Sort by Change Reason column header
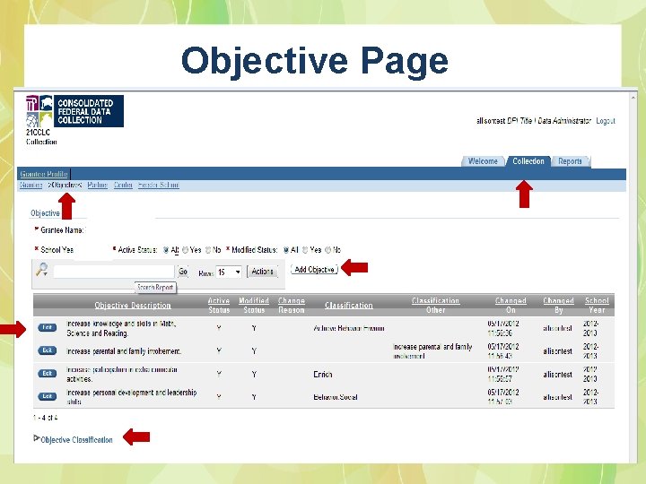This screenshot has height=484, width=646. click(x=292, y=306)
